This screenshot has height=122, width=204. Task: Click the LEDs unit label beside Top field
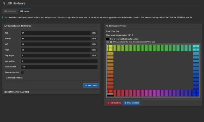pos(94,33)
